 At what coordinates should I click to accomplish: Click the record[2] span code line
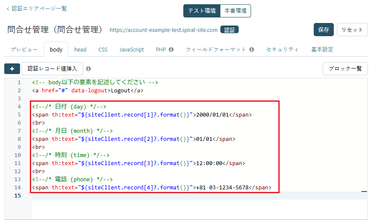(x=134, y=139)
